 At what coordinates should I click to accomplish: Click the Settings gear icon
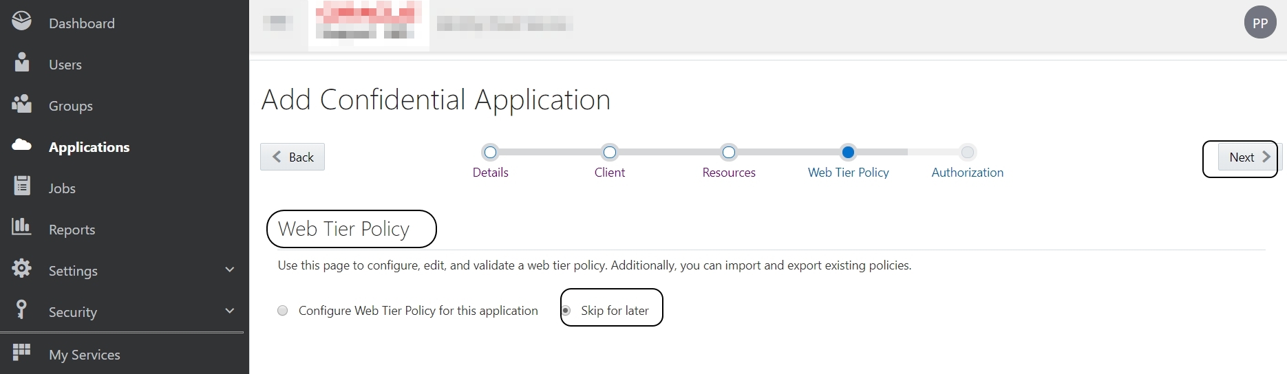[x=22, y=268]
